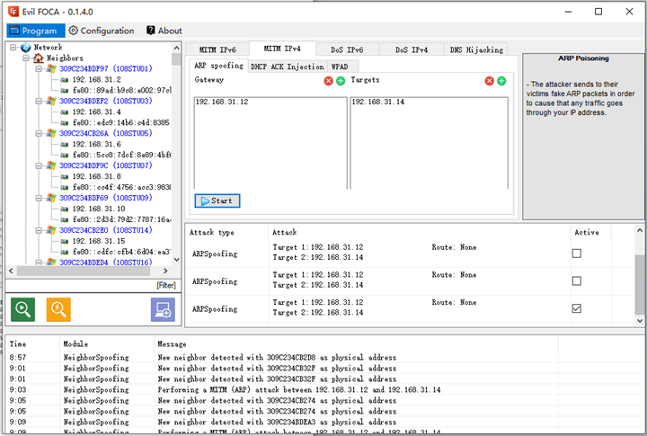Click network card icon beside 192.168.31.8

pos(65,176)
